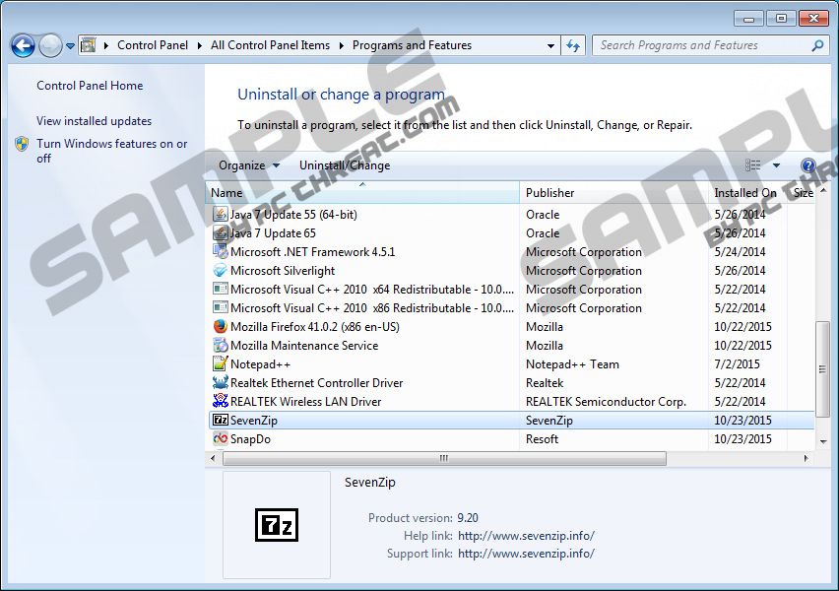
Task: Select the Programs and Features breadcrumb
Action: 412,45
